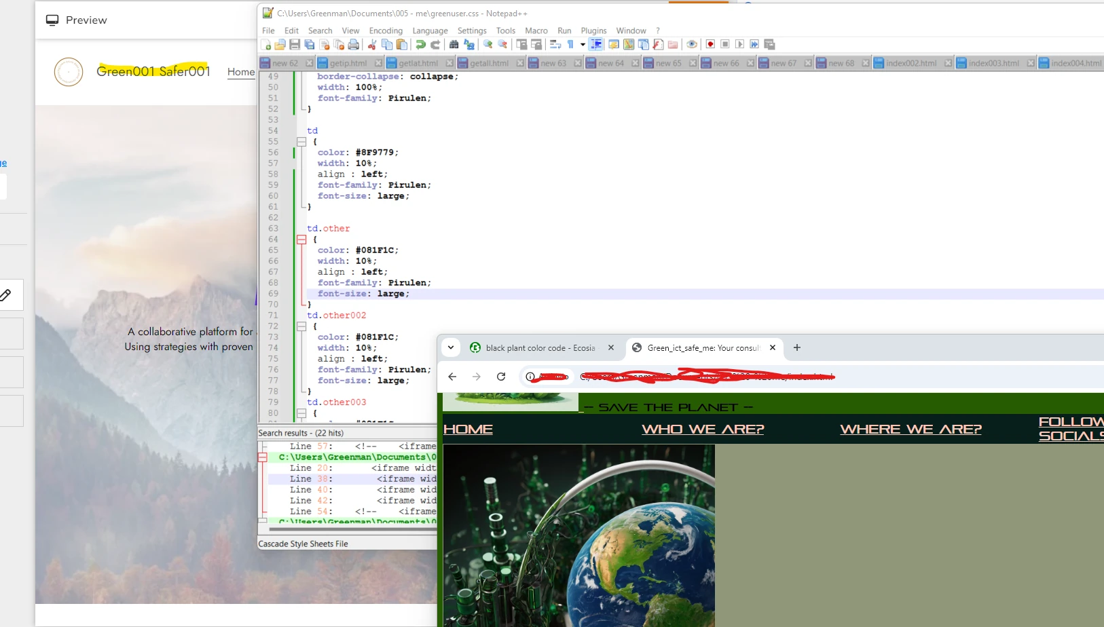This screenshot has width=1104, height=627.
Task: Open Find with the binoculars icon
Action: [454, 45]
